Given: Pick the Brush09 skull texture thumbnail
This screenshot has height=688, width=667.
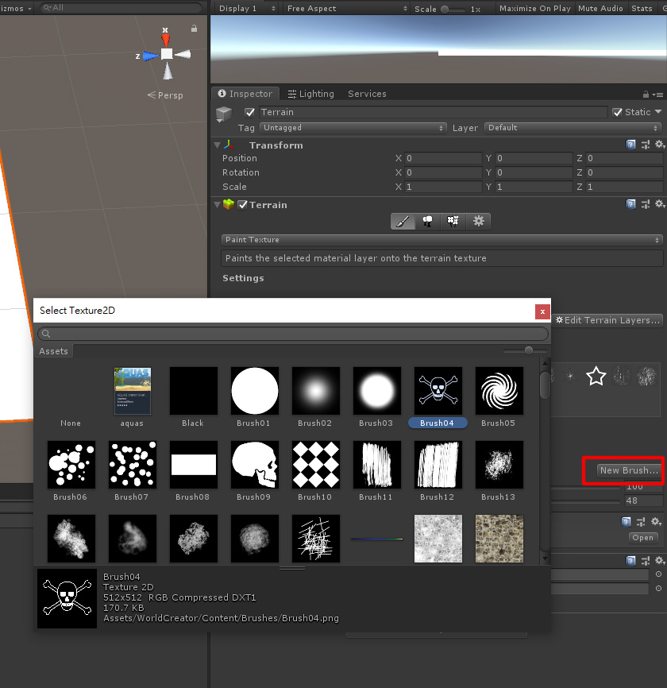Looking at the screenshot, I should (x=255, y=465).
